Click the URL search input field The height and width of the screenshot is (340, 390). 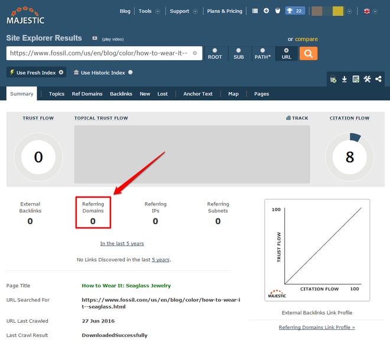(104, 53)
